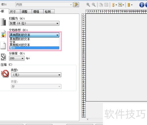This screenshot has height=125, width=147.
Task: Switch to the 检测 tab
Action: tap(49, 11)
